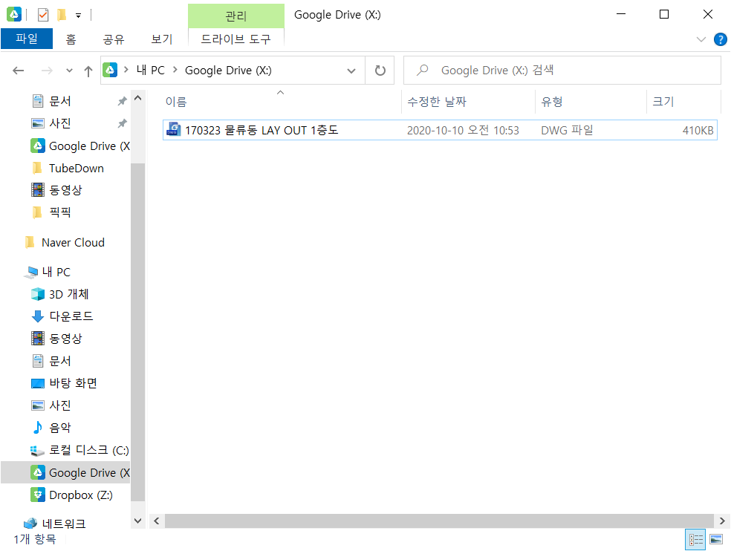Select the 관리 contextual tab header
731x551 pixels.
pyautogui.click(x=236, y=16)
